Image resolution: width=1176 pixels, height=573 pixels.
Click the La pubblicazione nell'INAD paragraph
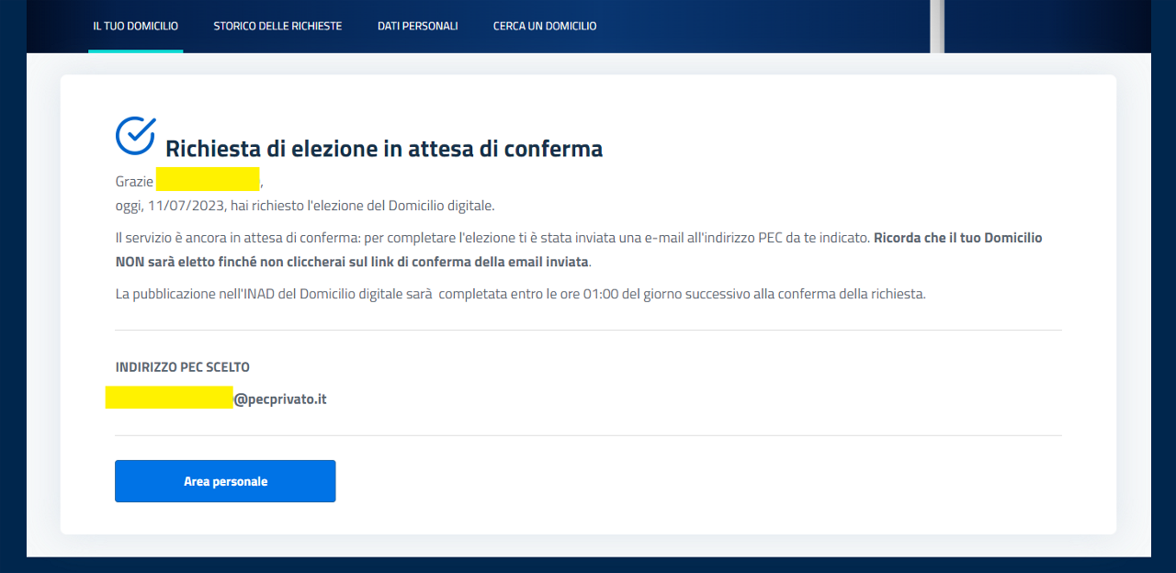tap(520, 295)
